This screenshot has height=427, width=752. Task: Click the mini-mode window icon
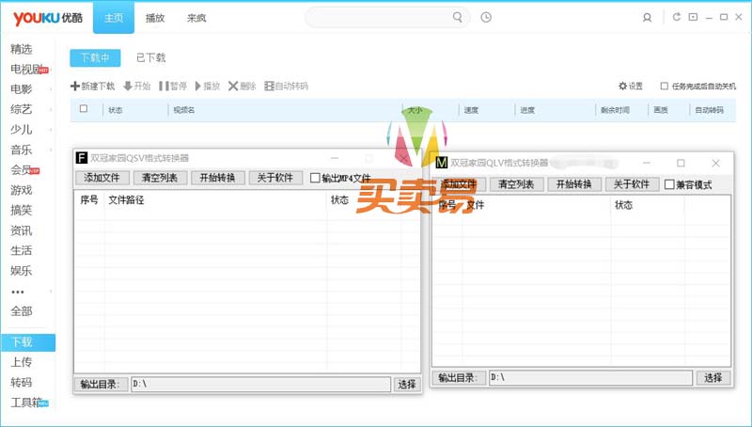[693, 17]
